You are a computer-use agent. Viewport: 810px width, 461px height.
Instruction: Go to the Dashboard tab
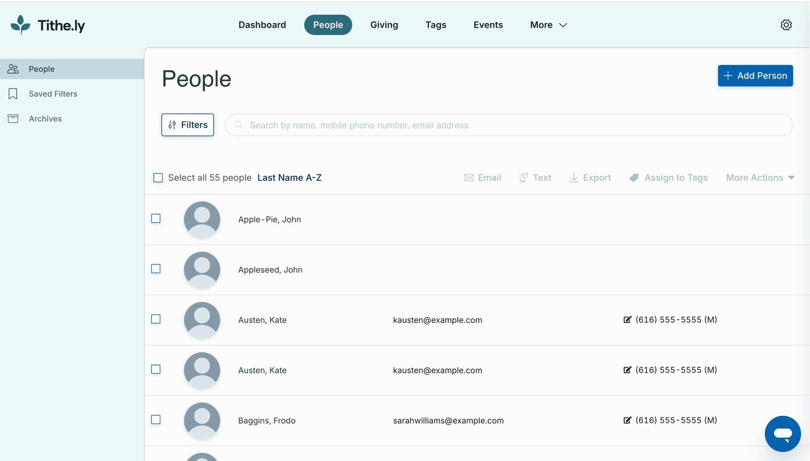[262, 25]
